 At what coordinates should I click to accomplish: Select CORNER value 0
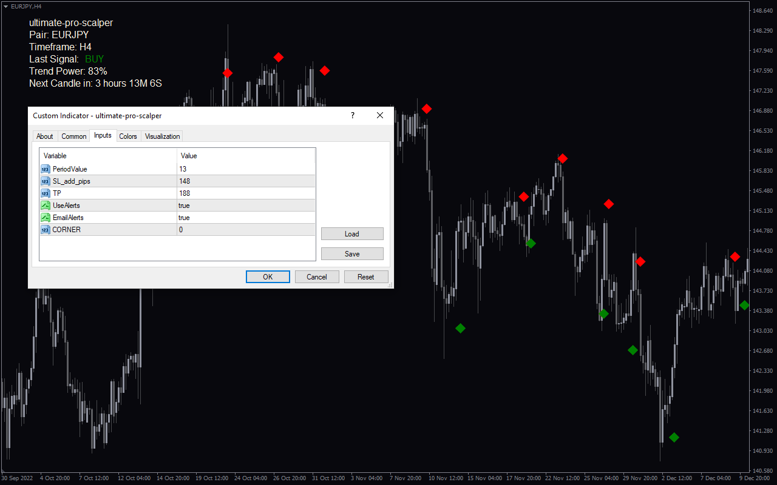click(246, 230)
